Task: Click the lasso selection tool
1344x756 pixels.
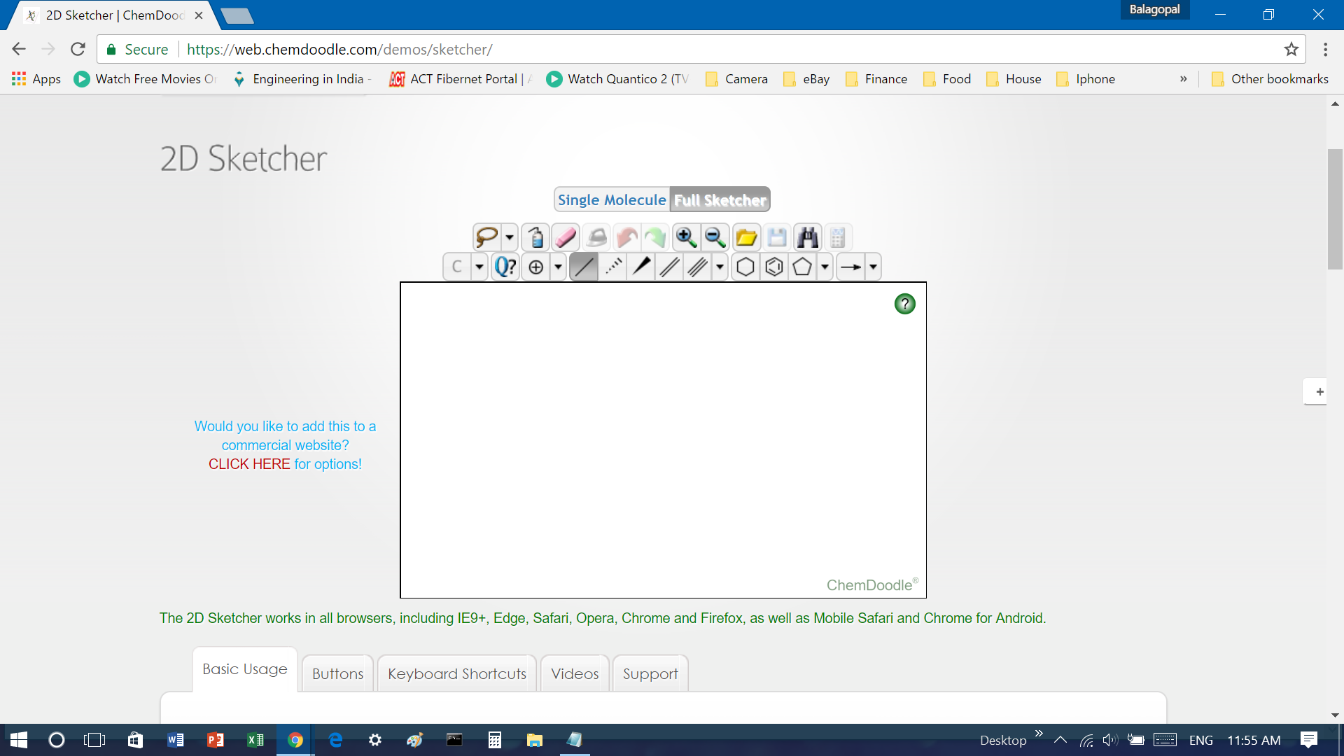Action: coord(486,237)
